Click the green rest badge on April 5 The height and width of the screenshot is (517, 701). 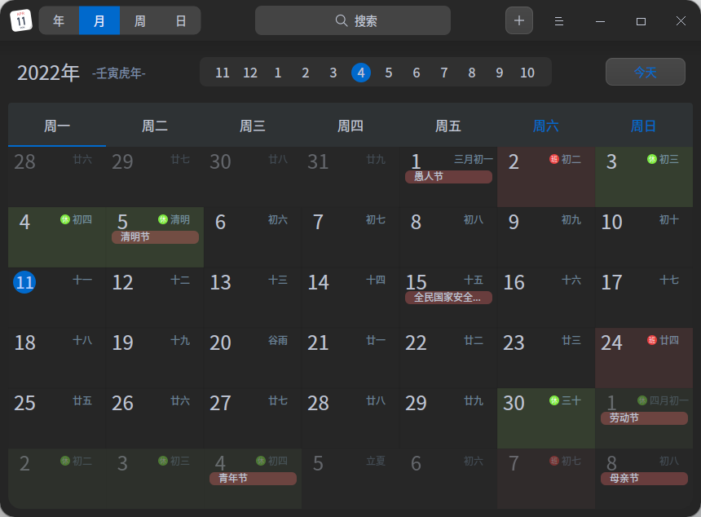point(163,219)
